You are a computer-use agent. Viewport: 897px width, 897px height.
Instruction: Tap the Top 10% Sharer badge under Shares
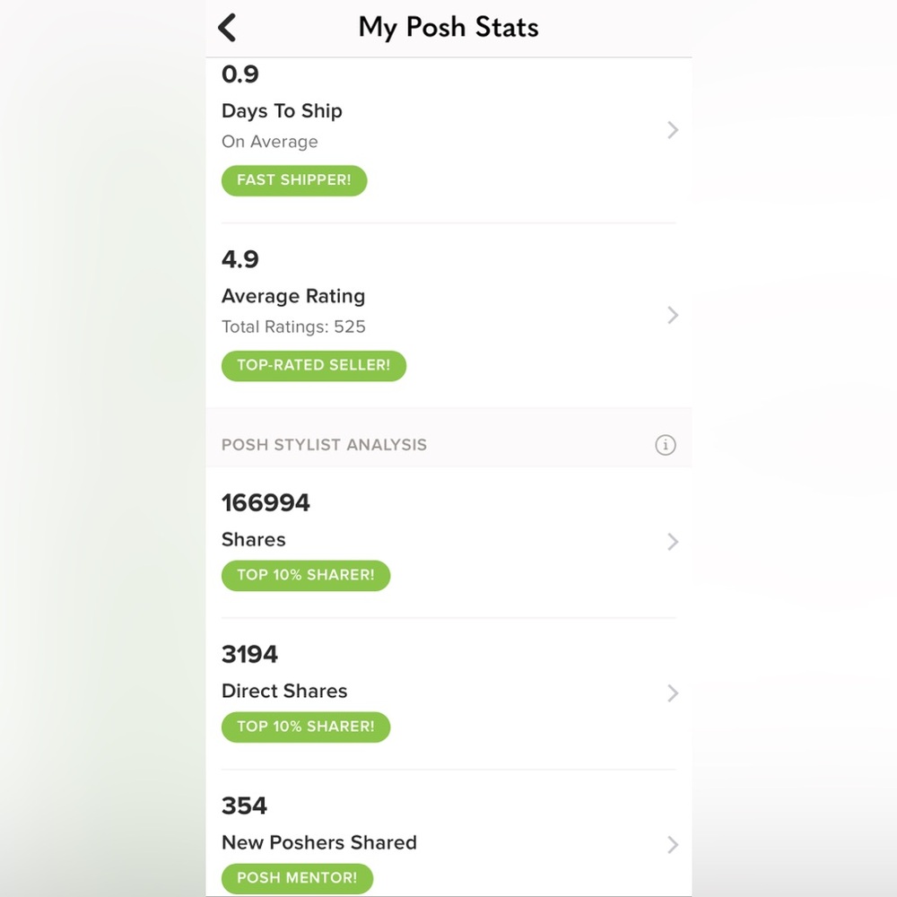pyautogui.click(x=306, y=575)
